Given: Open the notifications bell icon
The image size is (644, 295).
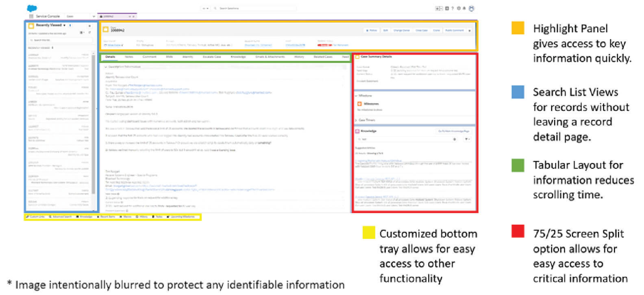Looking at the screenshot, I should pyautogui.click(x=464, y=8).
